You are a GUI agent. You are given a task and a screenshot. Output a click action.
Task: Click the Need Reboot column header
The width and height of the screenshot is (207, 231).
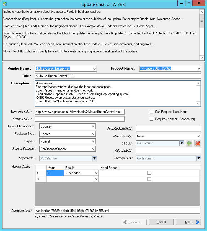tap(149, 168)
